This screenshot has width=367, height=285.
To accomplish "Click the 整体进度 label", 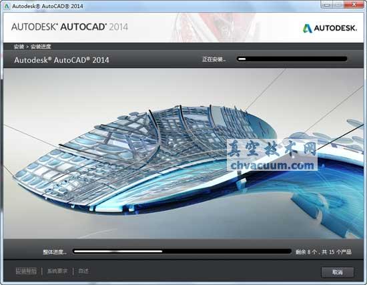I will point(55,252).
